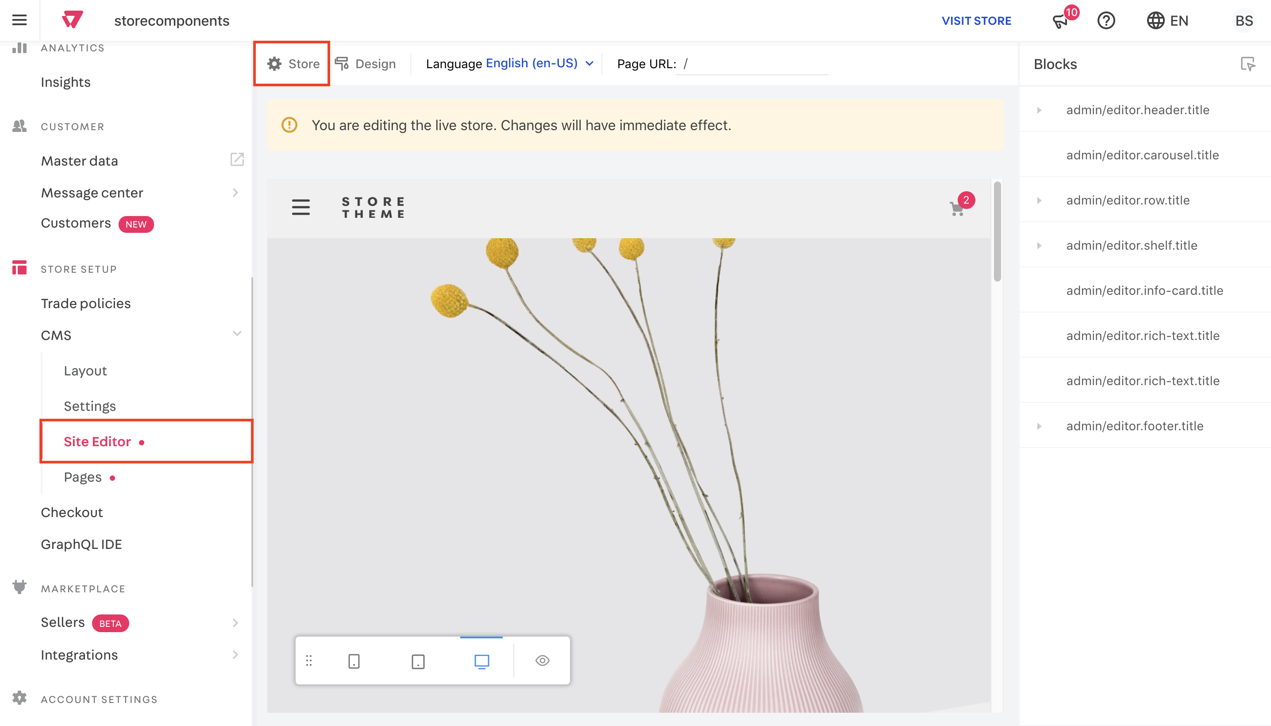Open Customers section

(76, 224)
